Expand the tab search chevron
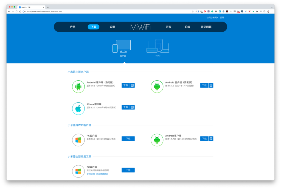 click(272, 7)
